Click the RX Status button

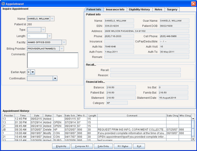tap(123, 146)
